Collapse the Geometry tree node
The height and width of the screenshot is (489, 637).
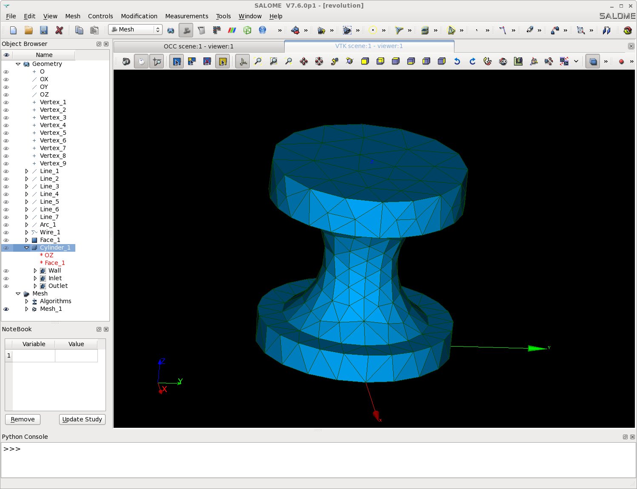coord(18,64)
